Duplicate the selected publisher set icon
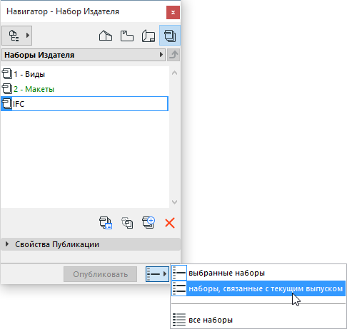The image size is (347, 329). tap(127, 223)
